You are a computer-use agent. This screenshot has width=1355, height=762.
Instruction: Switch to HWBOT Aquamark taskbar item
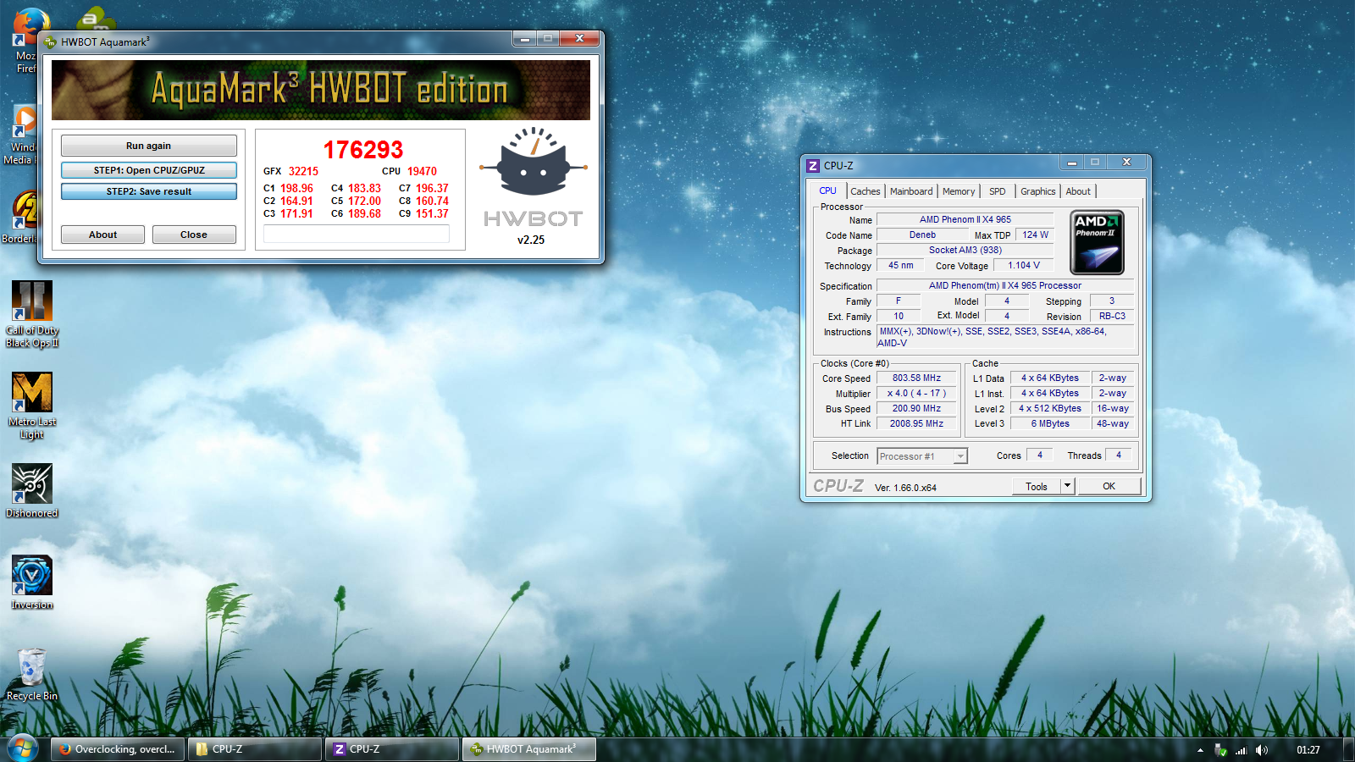[529, 749]
